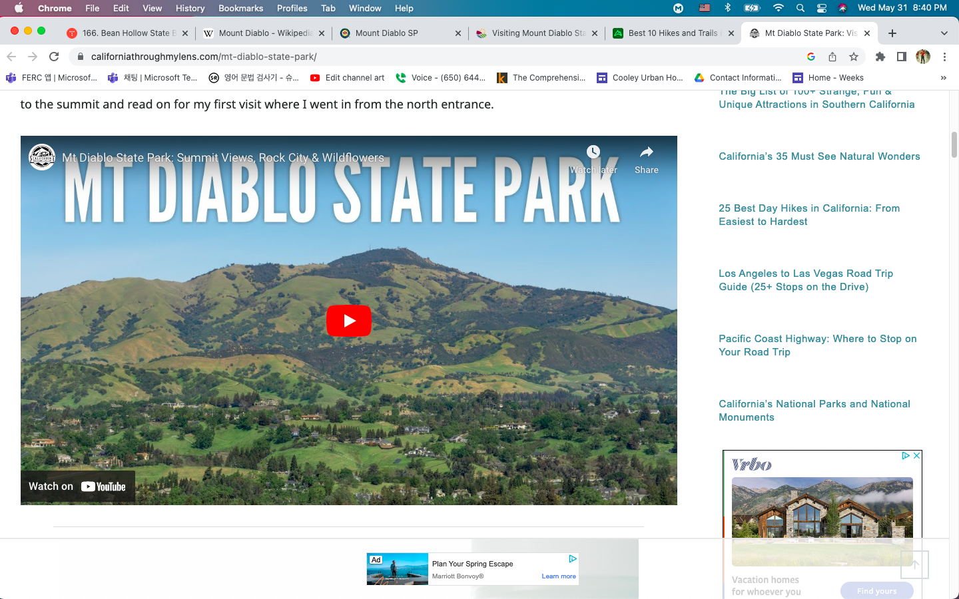The width and height of the screenshot is (959, 599).
Task: Open the YouTube channel avatar on video
Action: pos(42,158)
